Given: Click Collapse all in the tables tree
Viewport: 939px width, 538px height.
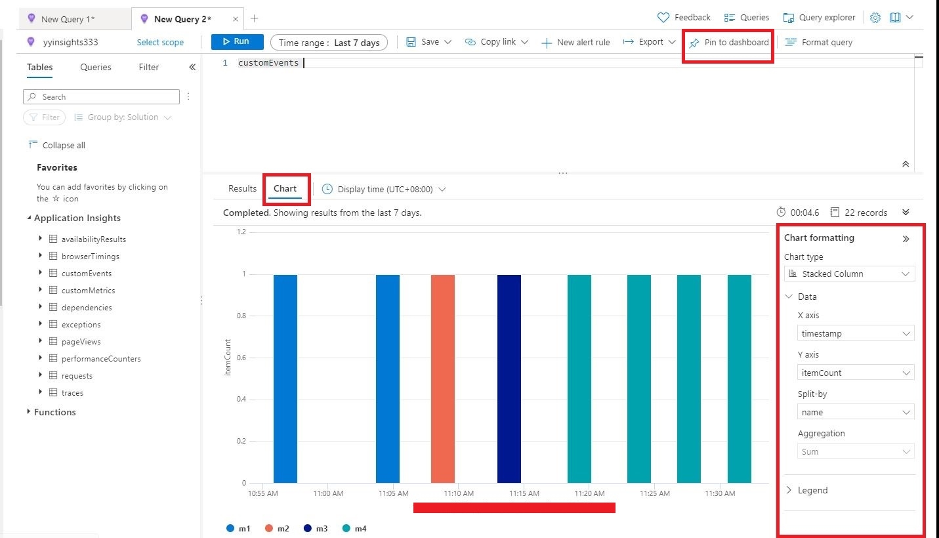Looking at the screenshot, I should pyautogui.click(x=57, y=145).
